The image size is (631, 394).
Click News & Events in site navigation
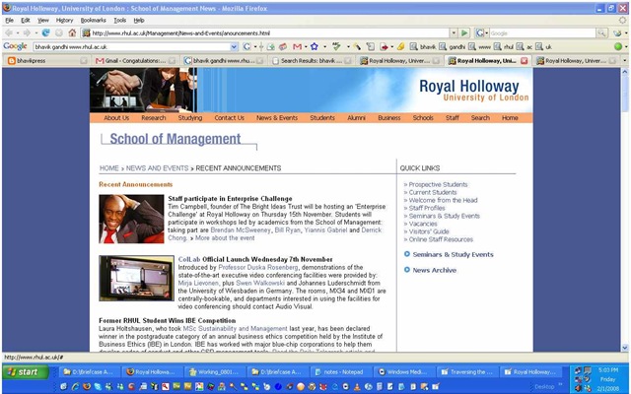coord(277,118)
